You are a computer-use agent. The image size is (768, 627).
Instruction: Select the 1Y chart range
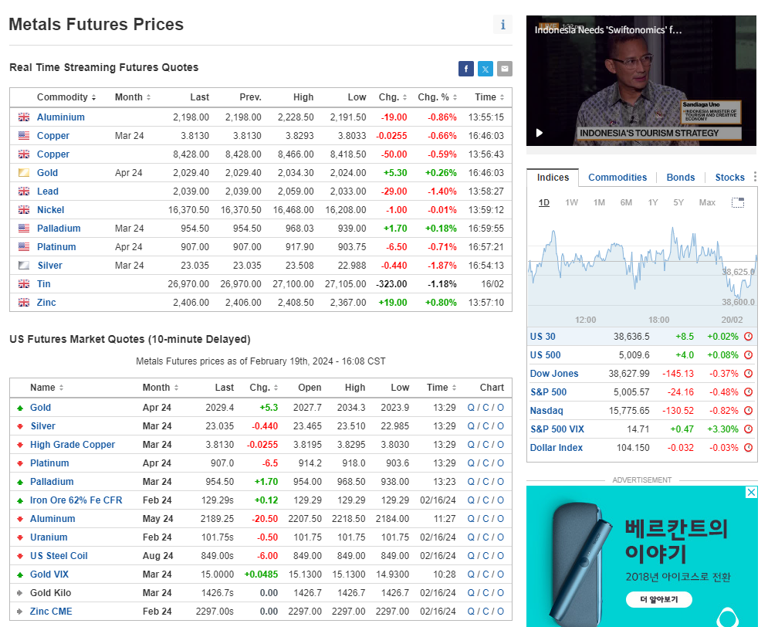click(x=652, y=202)
